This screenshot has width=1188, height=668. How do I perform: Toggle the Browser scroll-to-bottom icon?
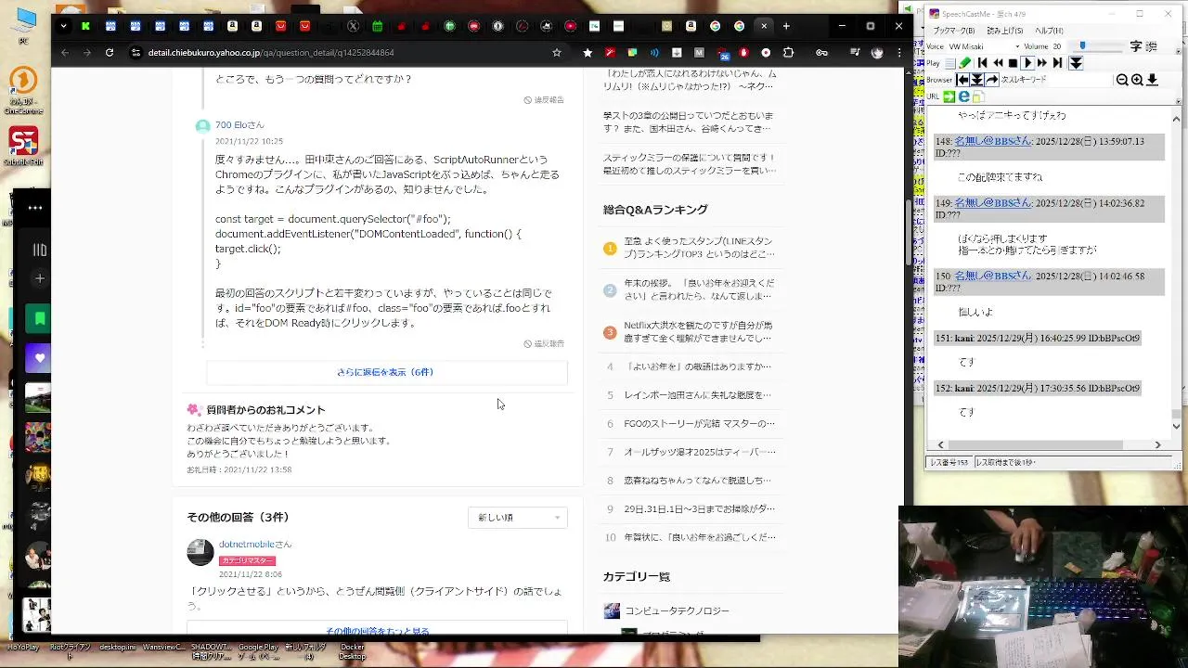(x=976, y=80)
